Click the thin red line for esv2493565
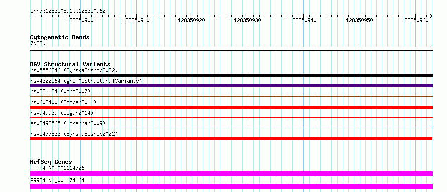 [231, 128]
